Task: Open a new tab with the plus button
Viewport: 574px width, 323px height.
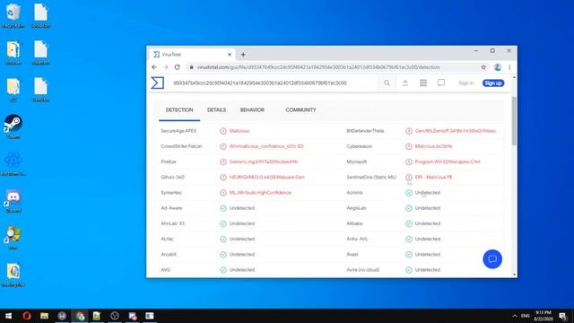Action: 243,55
